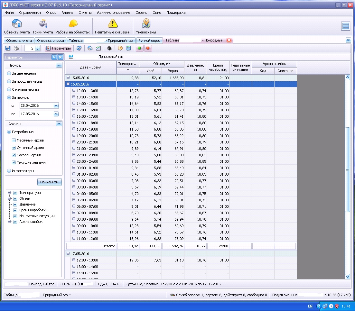Click the database edit pencil icon
The width and height of the screenshot is (355, 311).
pyautogui.click(x=120, y=48)
